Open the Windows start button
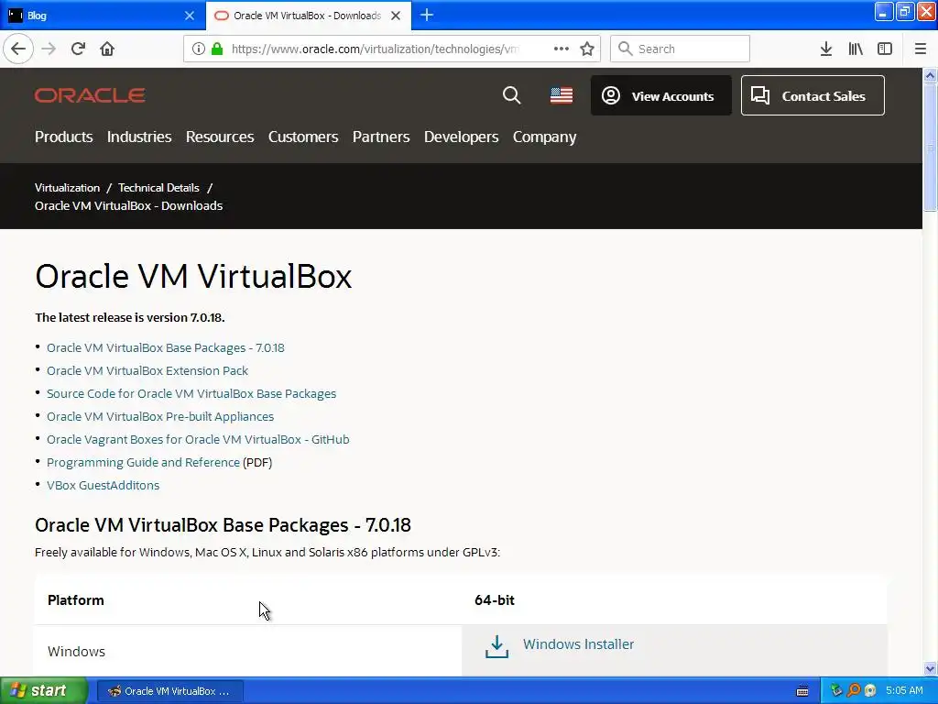This screenshot has height=704, width=938. pyautogui.click(x=44, y=690)
